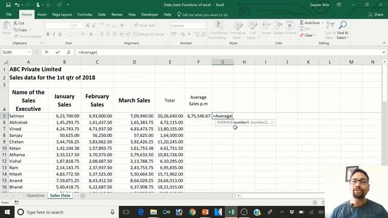Open Chrome from the taskbar
The image size is (388, 218).
(x=192, y=212)
